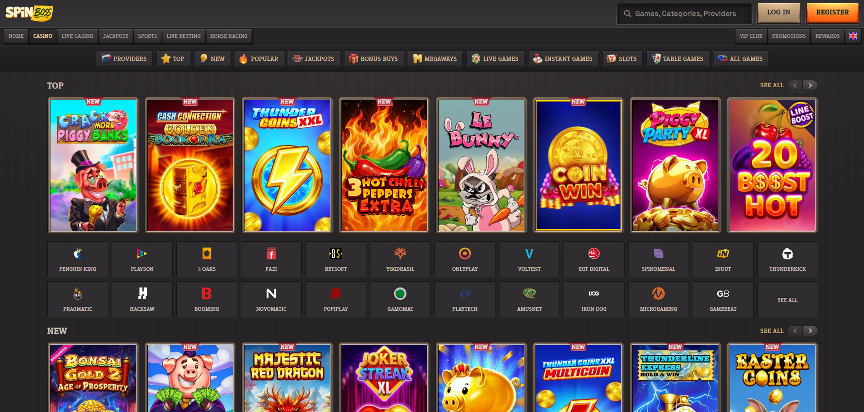Choose the Iron Dog provider
Image resolution: width=864 pixels, height=412 pixels.
[594, 299]
